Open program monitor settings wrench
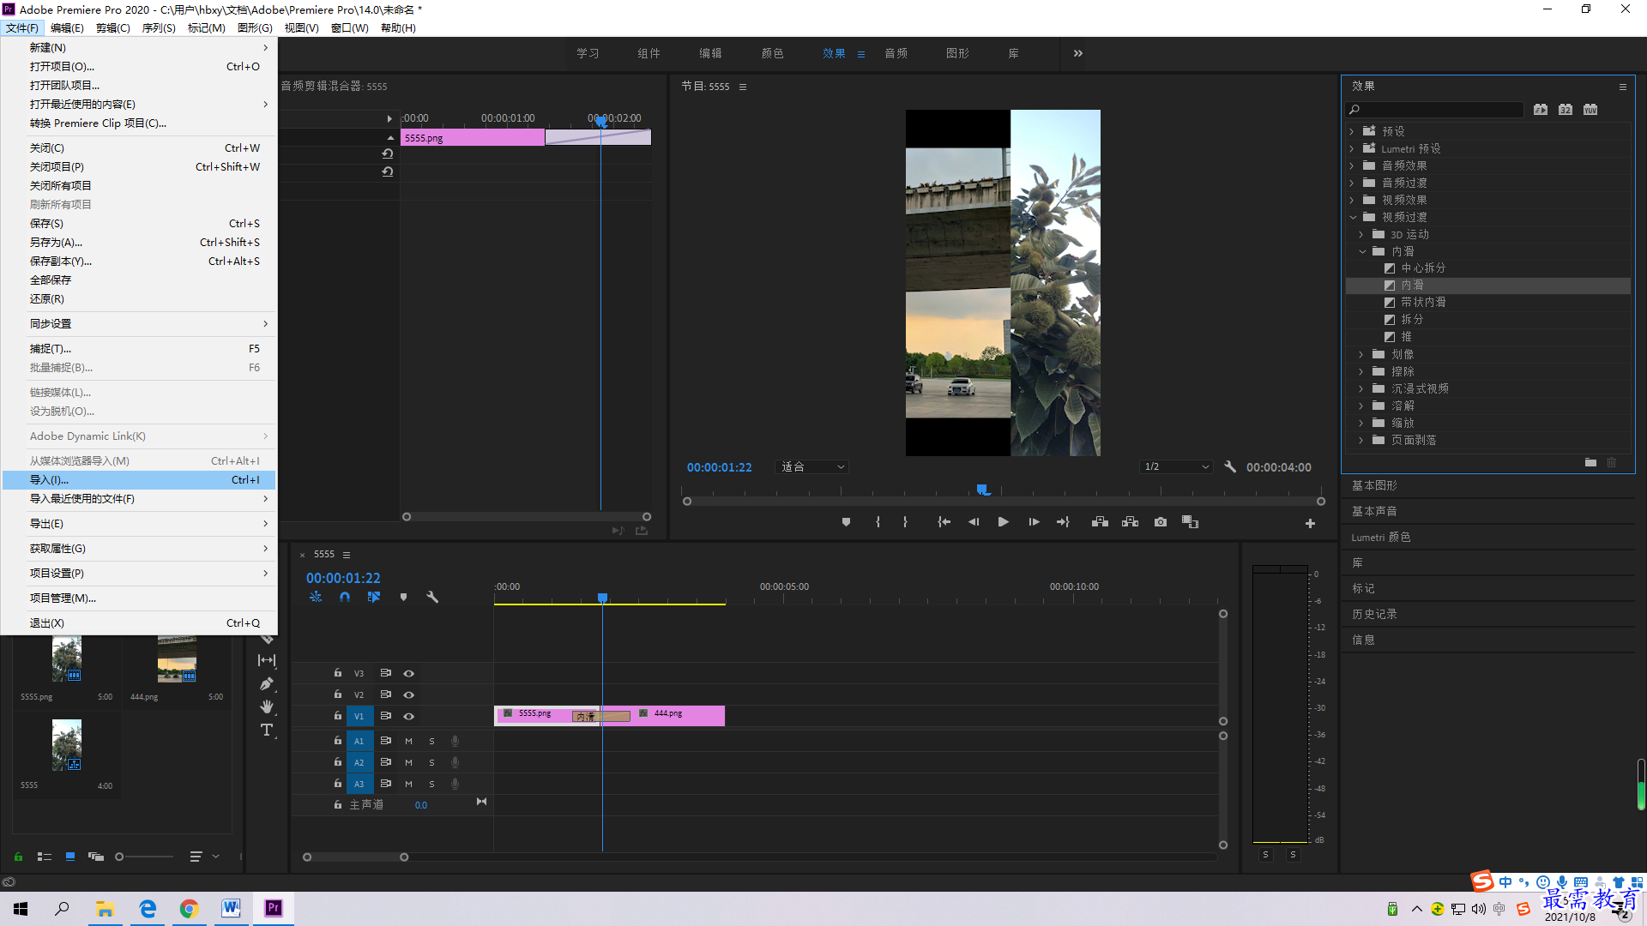Screen dimensions: 1647x926 tap(1230, 466)
